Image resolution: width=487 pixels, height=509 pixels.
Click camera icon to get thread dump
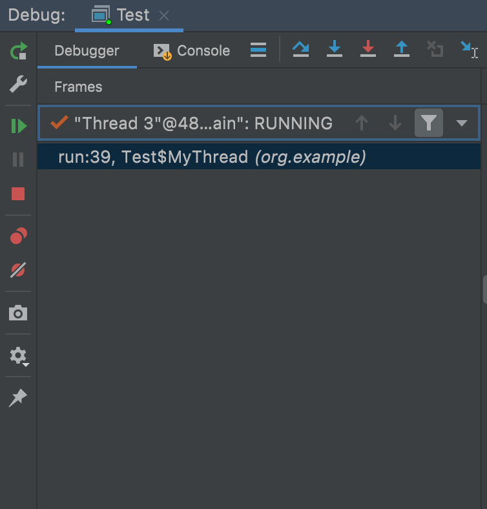[18, 313]
